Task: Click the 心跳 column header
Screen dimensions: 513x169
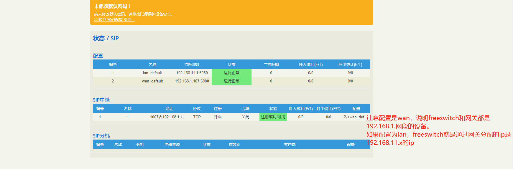Action: click(245, 109)
